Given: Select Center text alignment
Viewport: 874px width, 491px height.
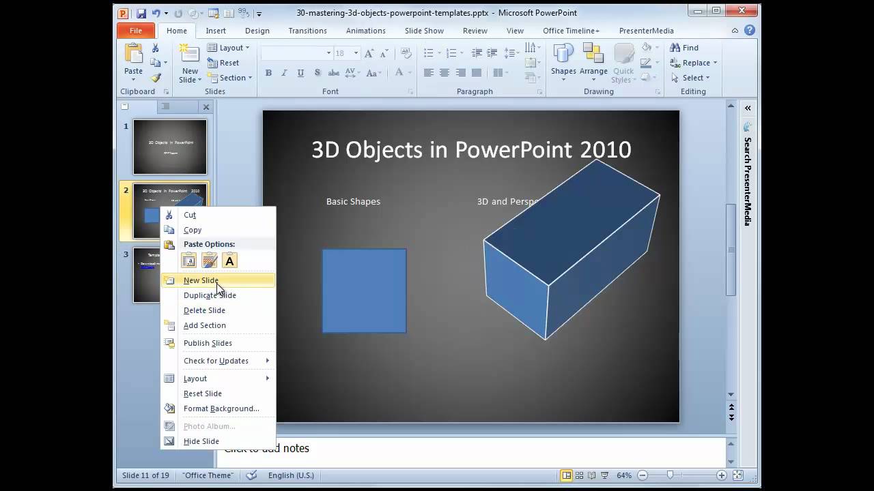Looking at the screenshot, I should pyautogui.click(x=445, y=73).
